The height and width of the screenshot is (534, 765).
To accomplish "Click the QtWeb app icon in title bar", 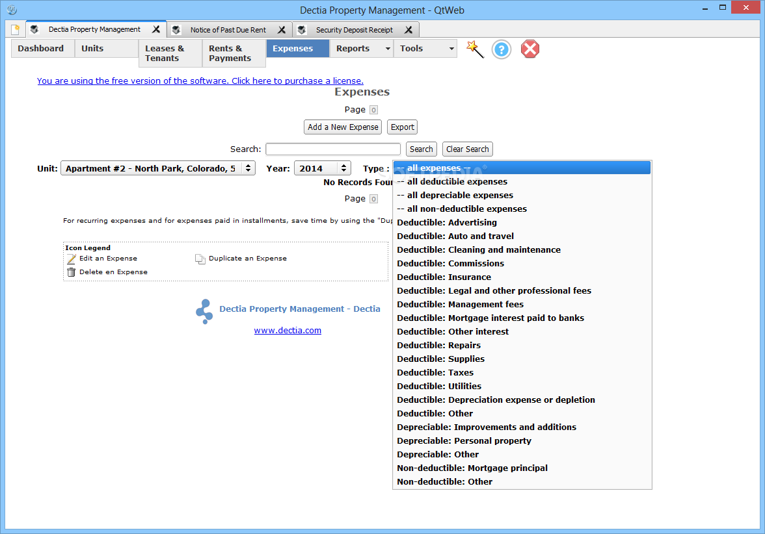I will (12, 10).
